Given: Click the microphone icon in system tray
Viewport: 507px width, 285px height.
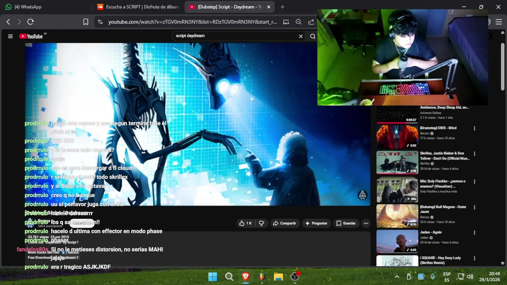Looking at the screenshot, I should (x=433, y=277).
